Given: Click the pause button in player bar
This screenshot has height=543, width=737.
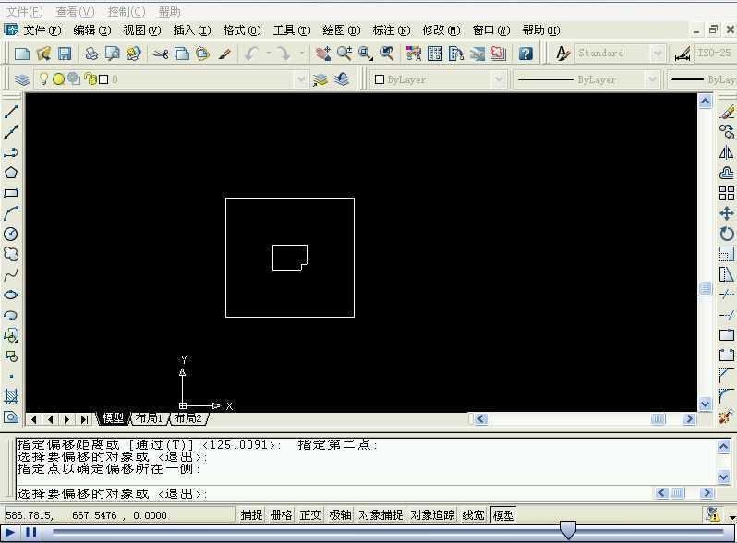Looking at the screenshot, I should (31, 533).
